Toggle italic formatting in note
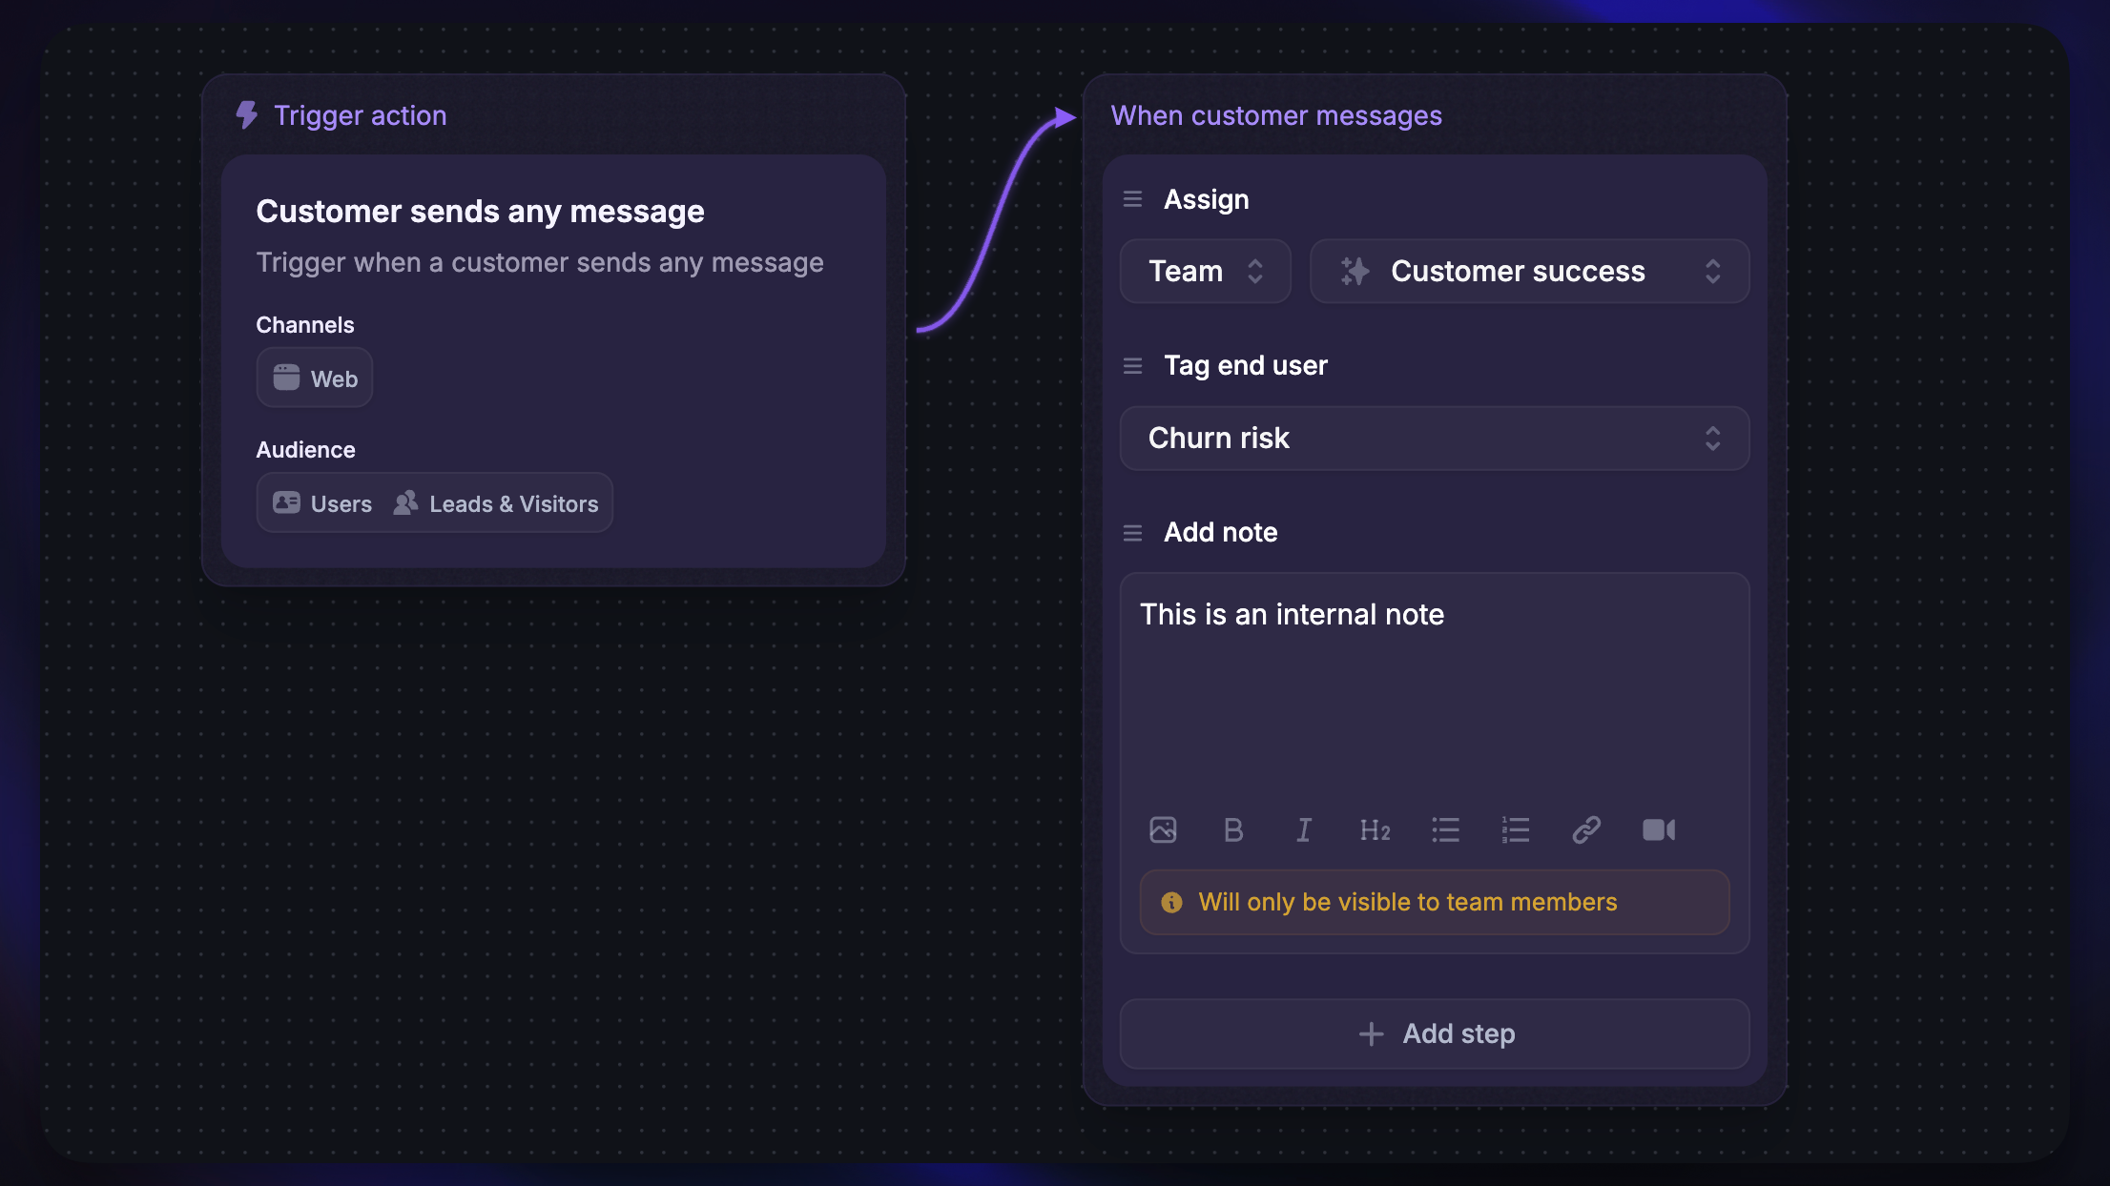 tap(1304, 829)
